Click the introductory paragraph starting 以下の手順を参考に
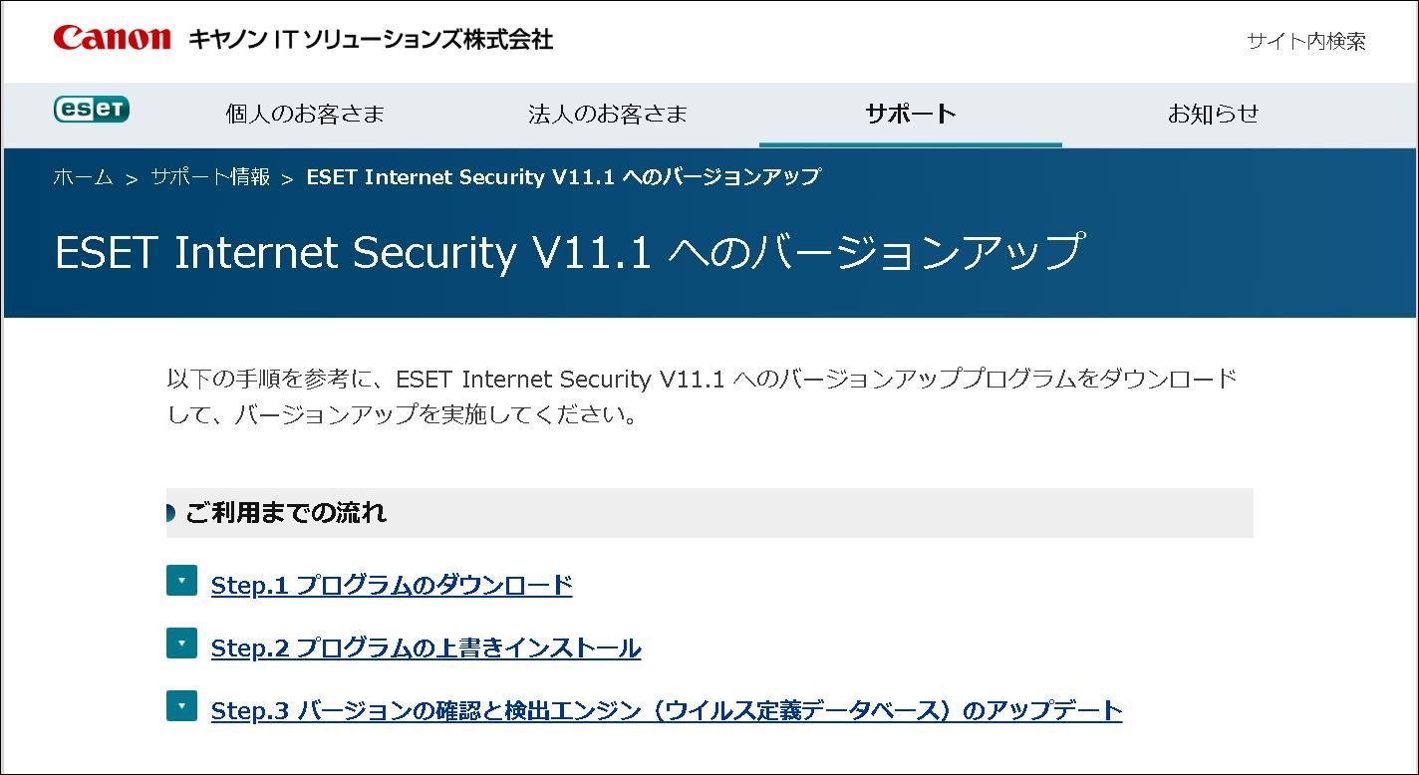This screenshot has height=775, width=1419. click(x=702, y=395)
